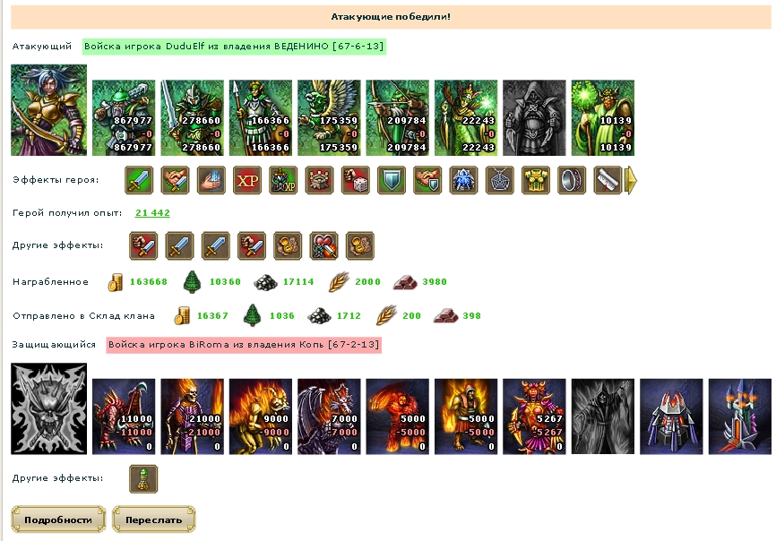Click the XP hero effect icon
The height and width of the screenshot is (541, 776).
247,180
